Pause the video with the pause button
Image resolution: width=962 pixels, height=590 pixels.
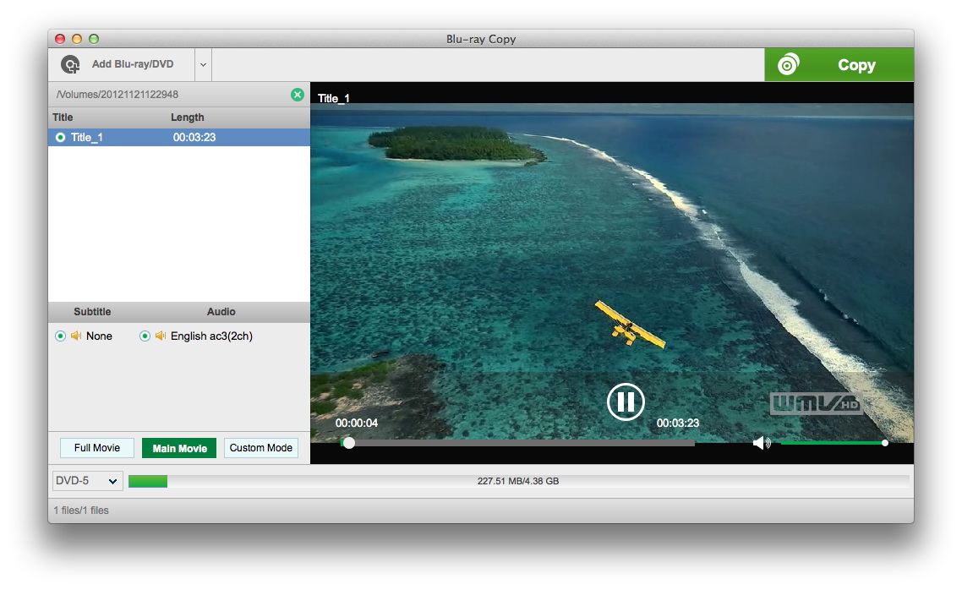(x=626, y=402)
